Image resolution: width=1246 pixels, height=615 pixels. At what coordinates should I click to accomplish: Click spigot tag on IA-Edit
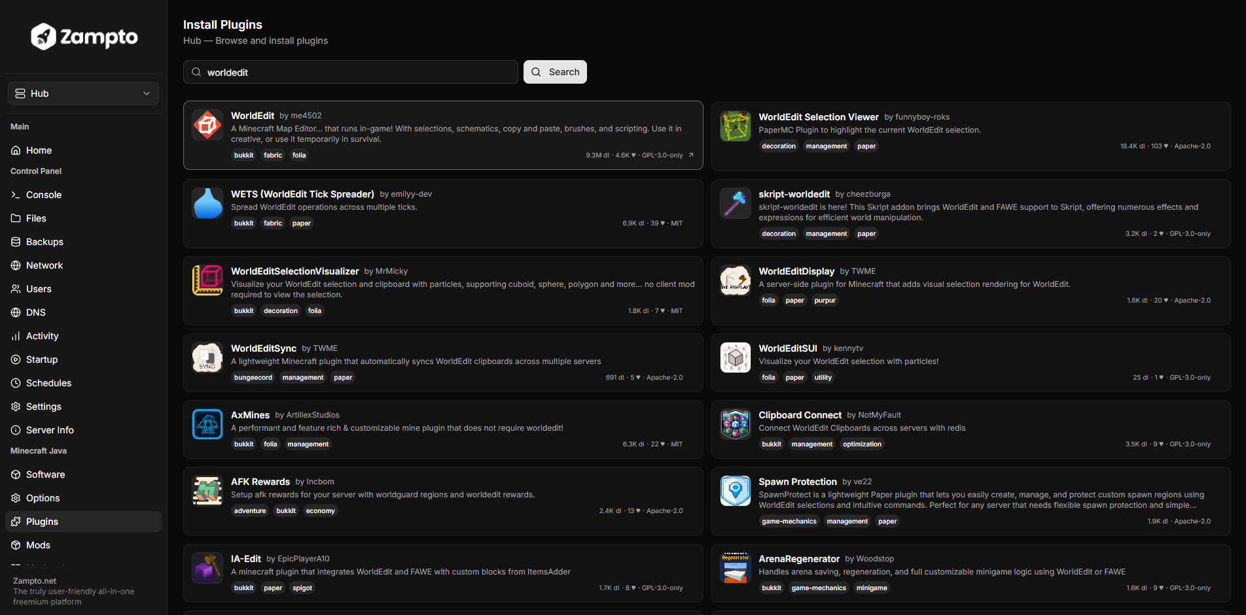pyautogui.click(x=302, y=588)
